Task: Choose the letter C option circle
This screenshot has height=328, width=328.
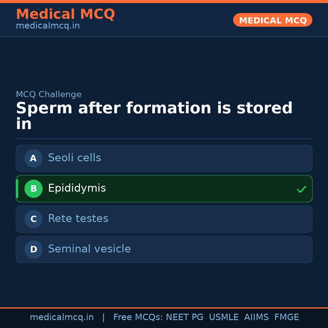Action: (x=33, y=219)
